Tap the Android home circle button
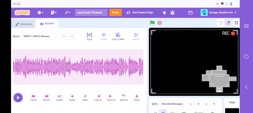Viewport: 253px width, 113px height. tap(246, 57)
